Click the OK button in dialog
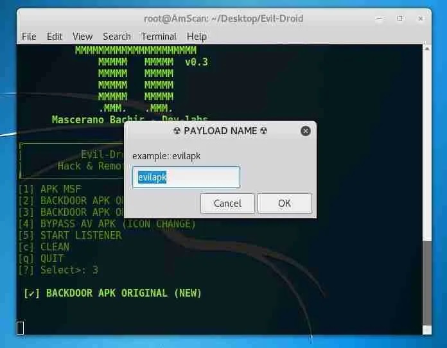This screenshot has height=348, width=447. click(x=285, y=203)
